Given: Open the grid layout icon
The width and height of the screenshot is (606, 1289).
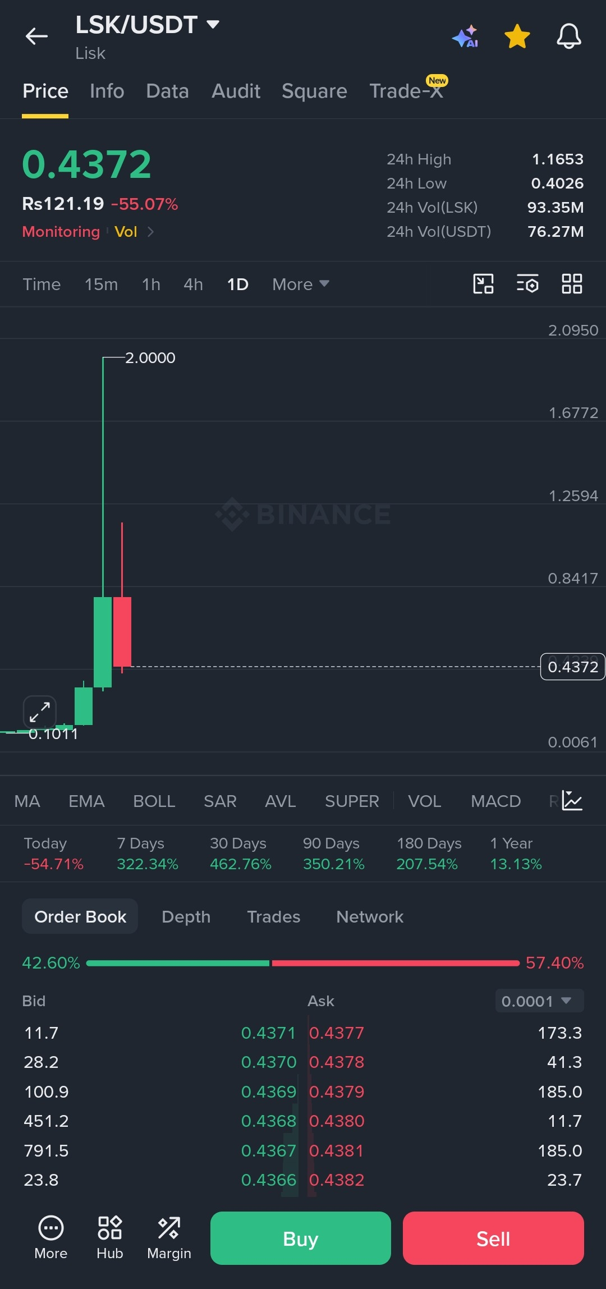Looking at the screenshot, I should (x=572, y=284).
